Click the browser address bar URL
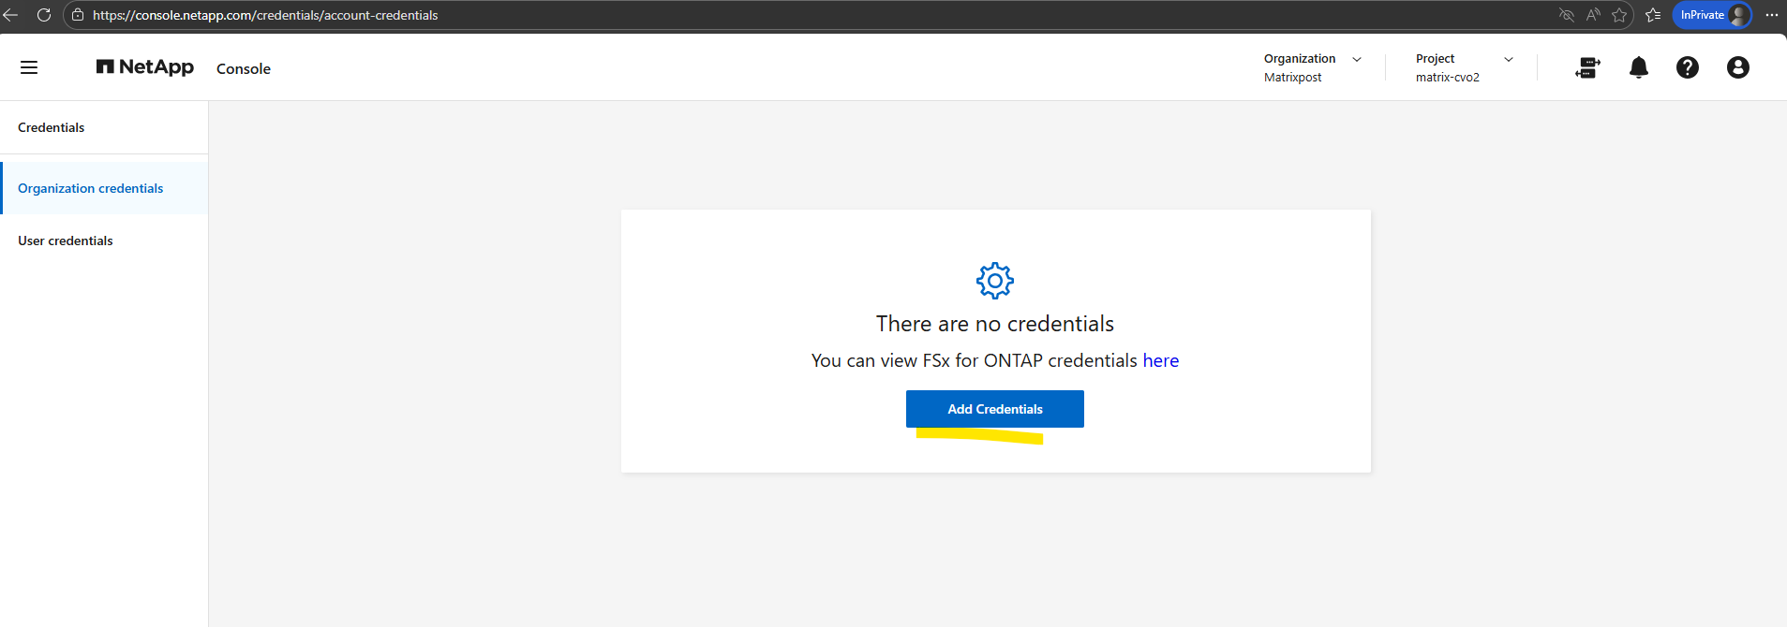1787x627 pixels. pyautogui.click(x=265, y=15)
